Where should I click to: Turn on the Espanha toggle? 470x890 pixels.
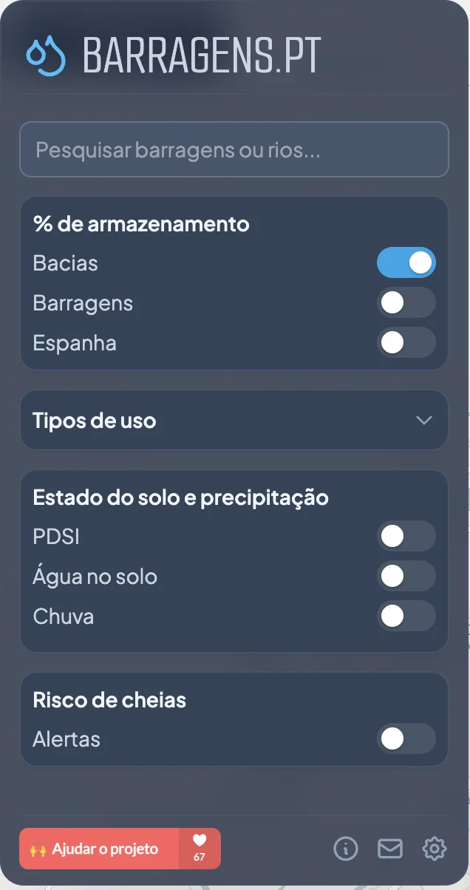pyautogui.click(x=406, y=342)
